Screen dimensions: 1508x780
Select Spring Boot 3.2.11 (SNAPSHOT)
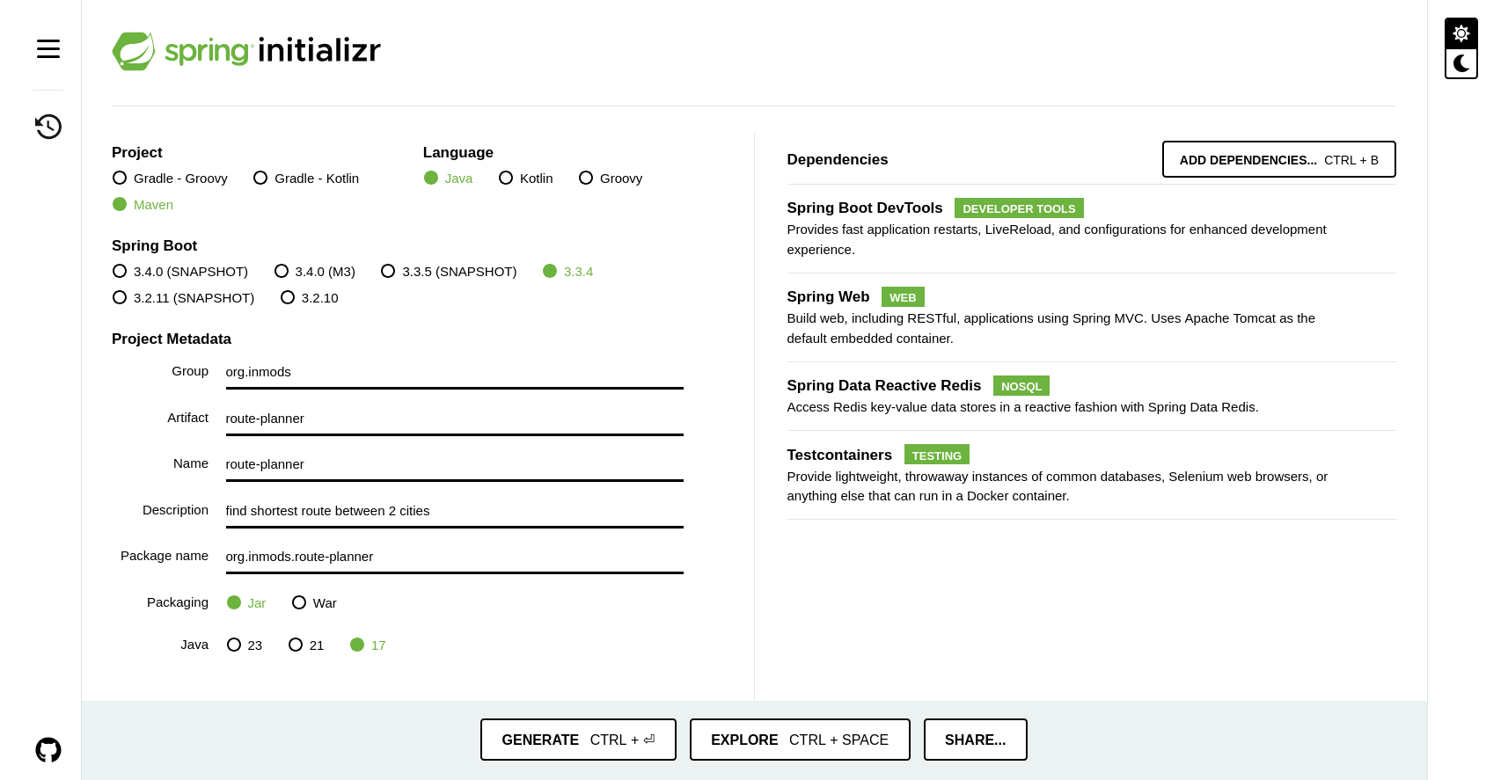pos(183,298)
